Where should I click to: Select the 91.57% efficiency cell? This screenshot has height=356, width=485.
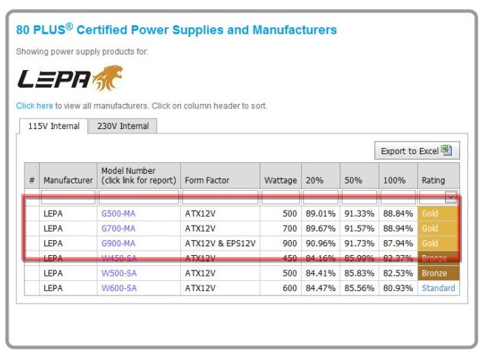click(360, 228)
